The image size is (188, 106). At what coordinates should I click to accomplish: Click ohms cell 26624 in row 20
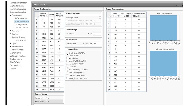(52, 90)
